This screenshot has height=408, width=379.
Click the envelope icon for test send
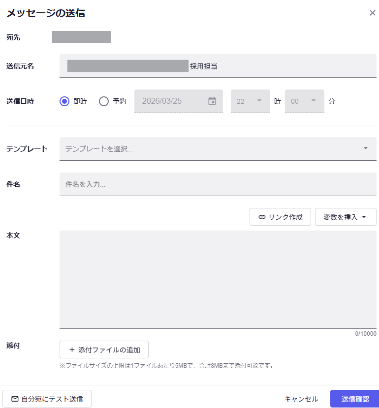(x=15, y=399)
